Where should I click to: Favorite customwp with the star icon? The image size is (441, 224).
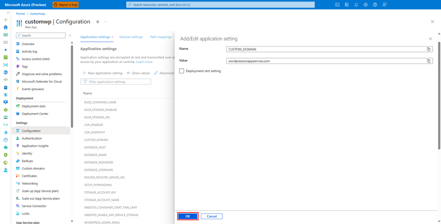[98, 22]
